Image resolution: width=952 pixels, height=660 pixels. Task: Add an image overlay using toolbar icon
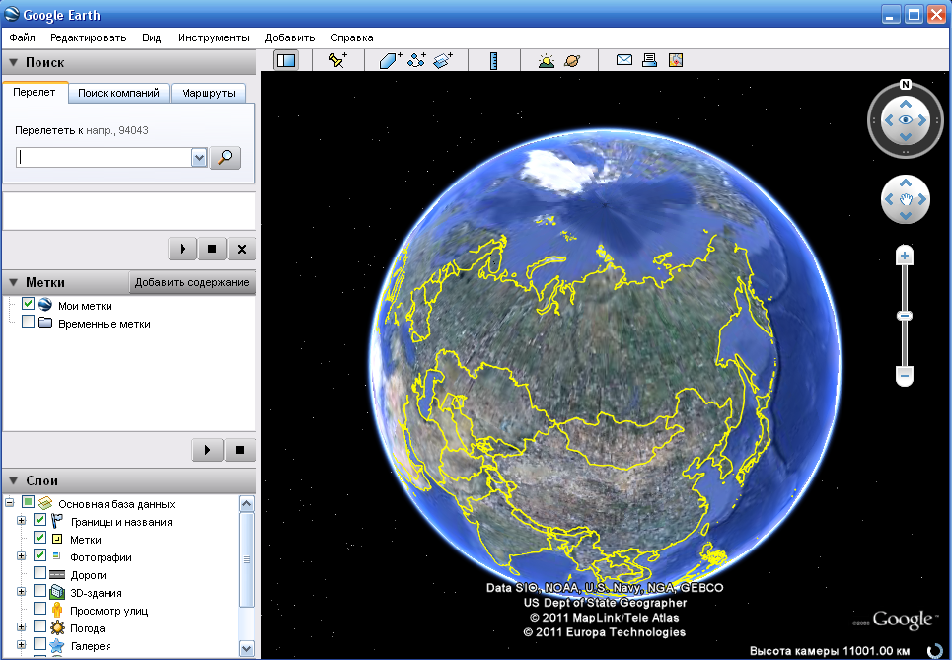point(443,60)
